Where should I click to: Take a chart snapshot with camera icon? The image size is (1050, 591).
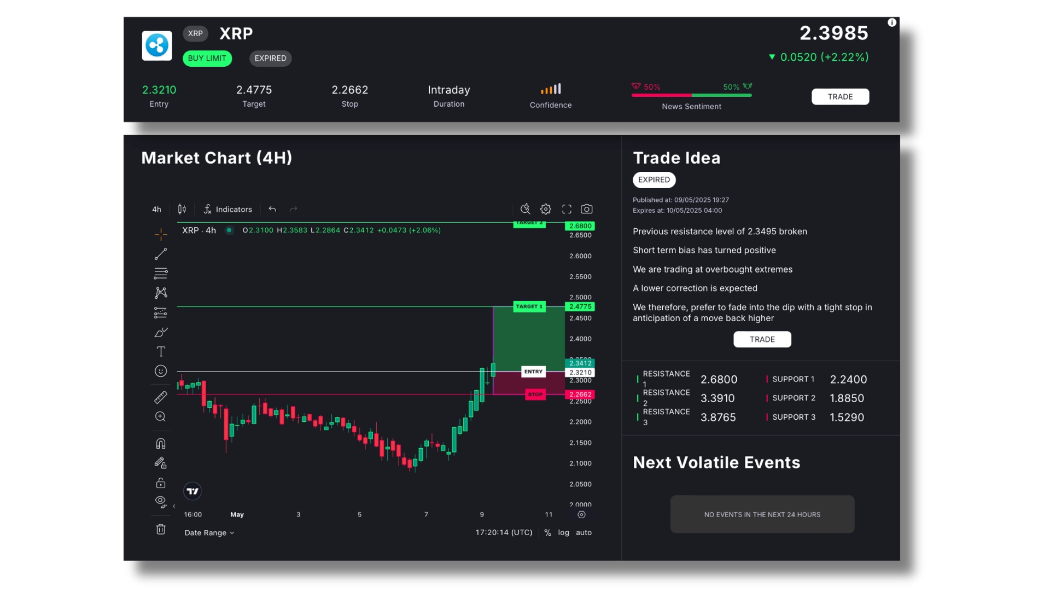point(586,209)
